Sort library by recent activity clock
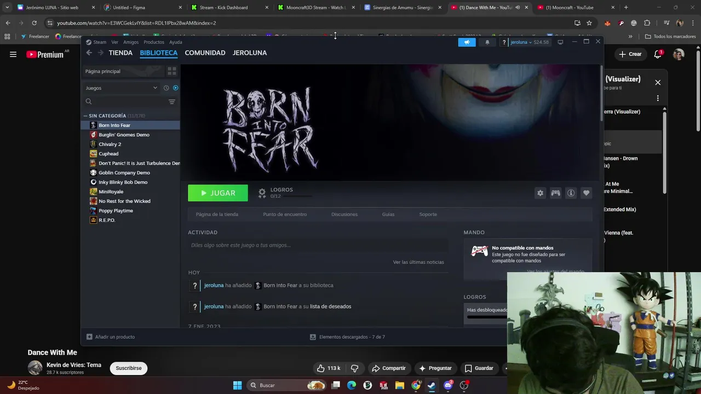 tap(166, 88)
